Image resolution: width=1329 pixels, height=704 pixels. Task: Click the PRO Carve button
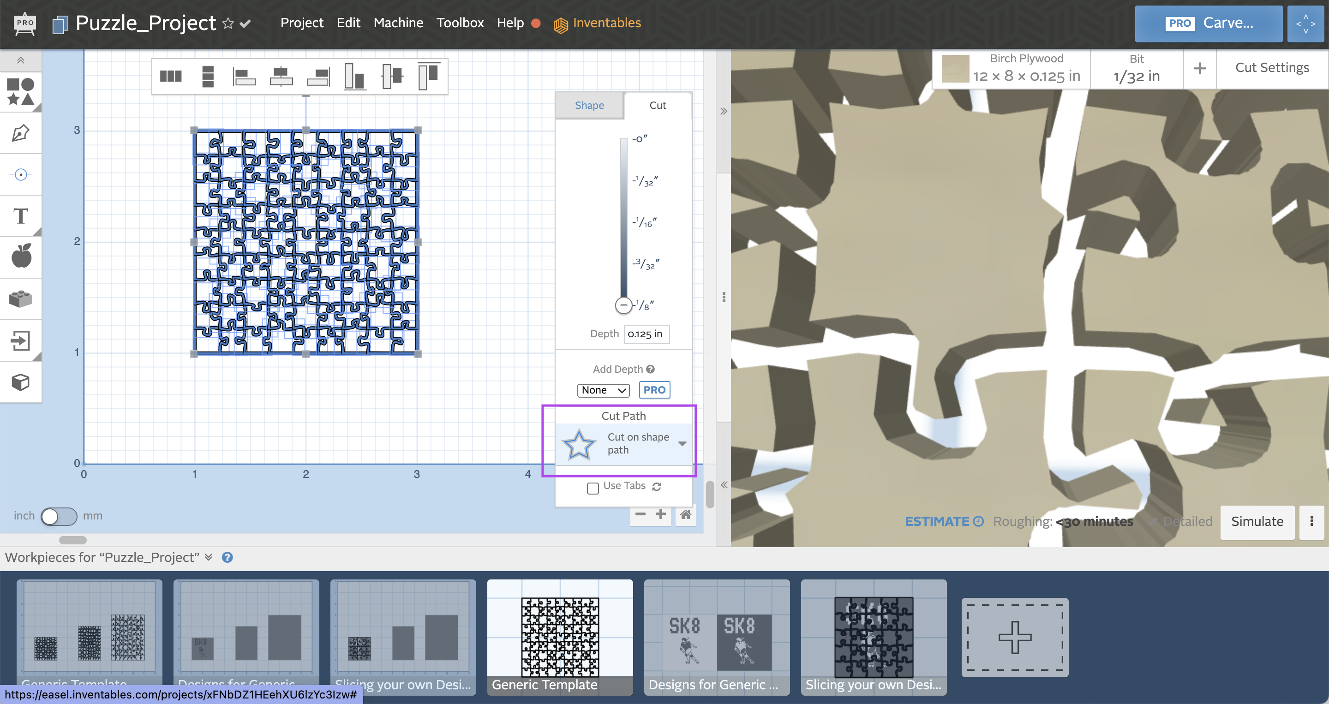1208,23
